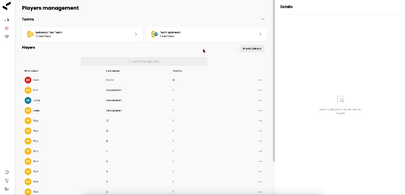The image size is (405, 195).
Task: Open the help icon in sidebar
Action: 7,172
